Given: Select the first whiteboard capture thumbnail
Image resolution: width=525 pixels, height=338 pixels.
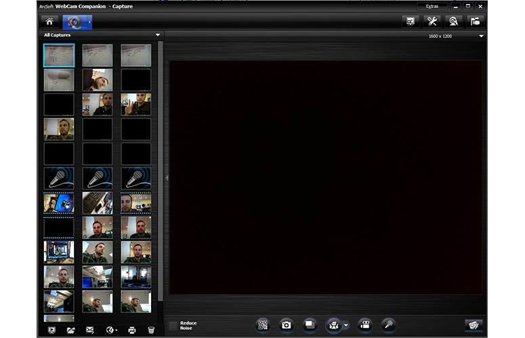Looking at the screenshot, I should click(x=59, y=55).
